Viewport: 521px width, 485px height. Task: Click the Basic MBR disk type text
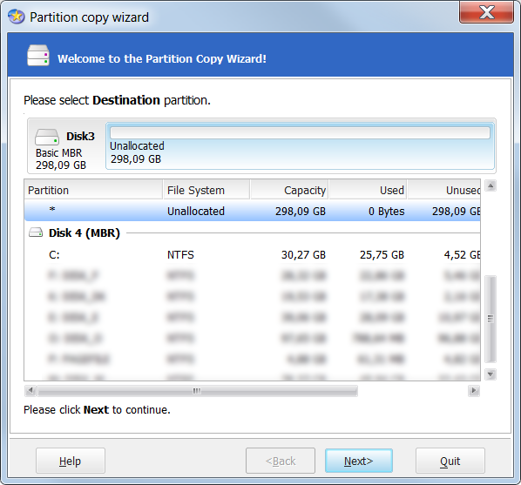point(59,152)
